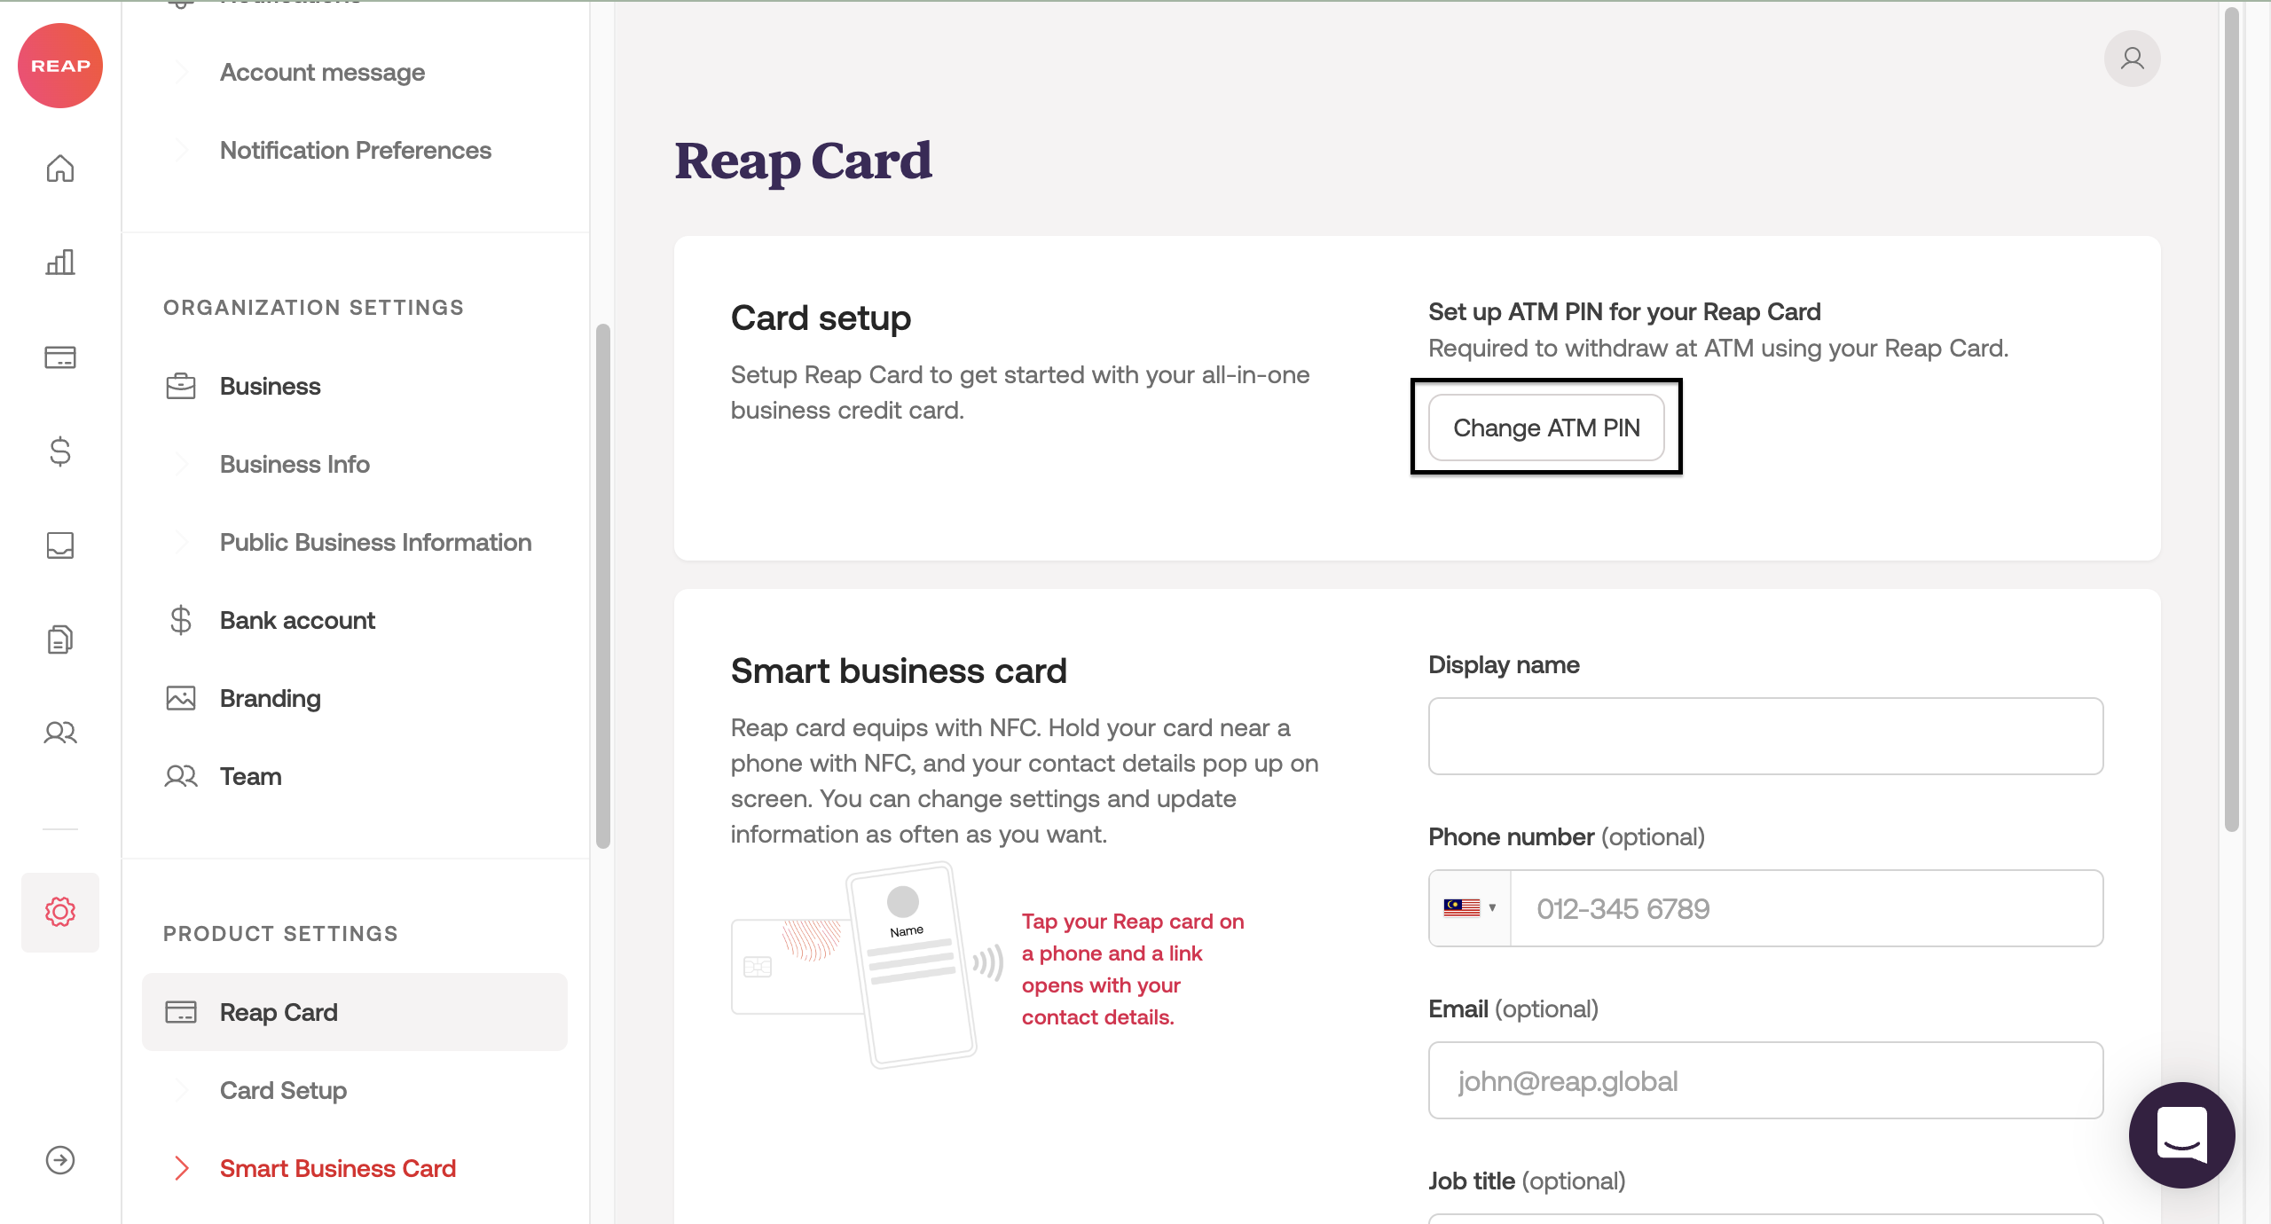Click the inbox tray icon

coord(60,545)
